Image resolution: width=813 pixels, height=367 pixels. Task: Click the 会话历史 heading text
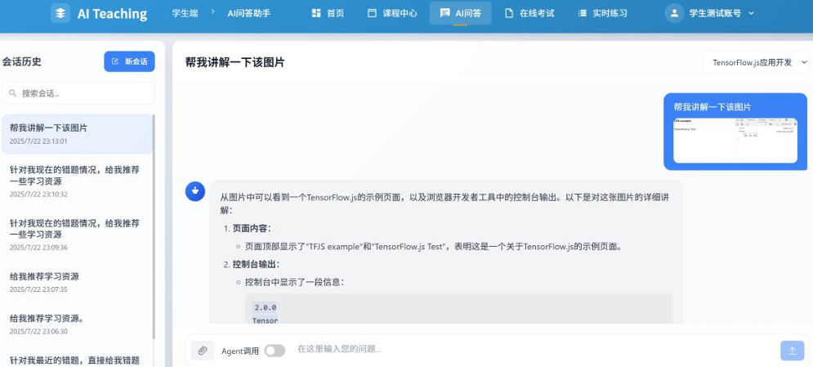coord(22,61)
